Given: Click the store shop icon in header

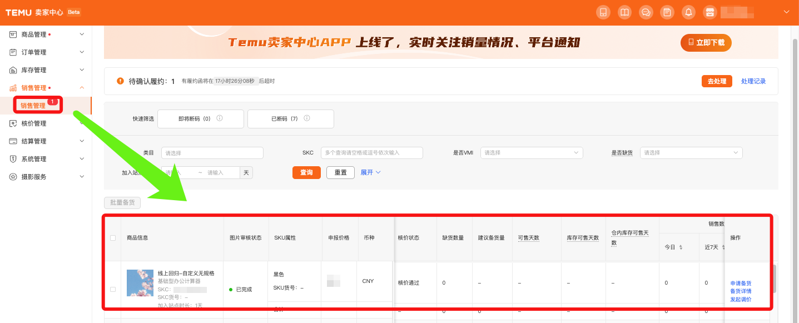Looking at the screenshot, I should pos(709,12).
